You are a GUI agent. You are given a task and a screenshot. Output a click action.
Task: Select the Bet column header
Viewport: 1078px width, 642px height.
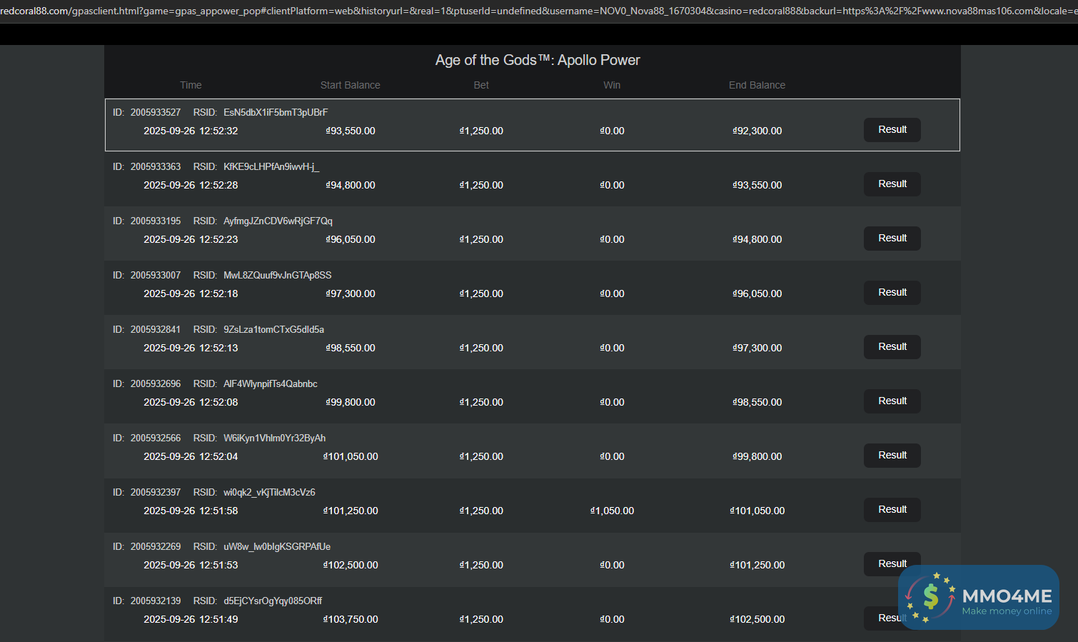481,85
